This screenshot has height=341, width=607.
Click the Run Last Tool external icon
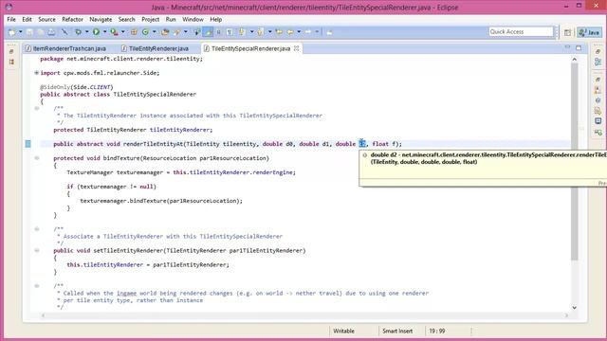114,32
